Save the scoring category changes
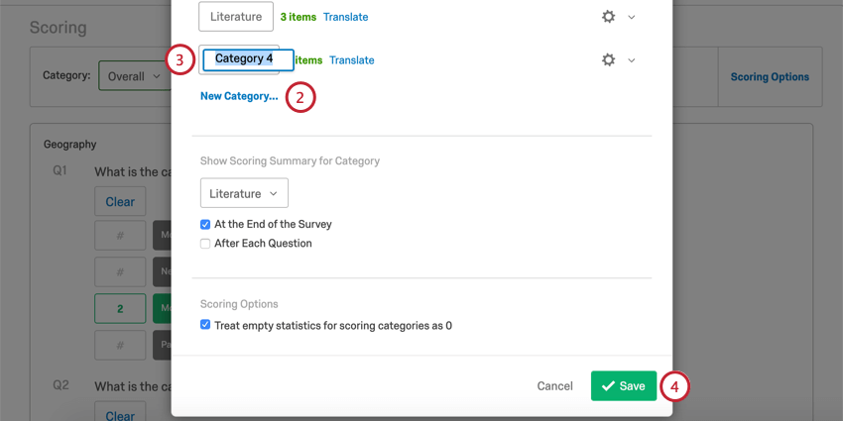The height and width of the screenshot is (421, 843). (623, 386)
